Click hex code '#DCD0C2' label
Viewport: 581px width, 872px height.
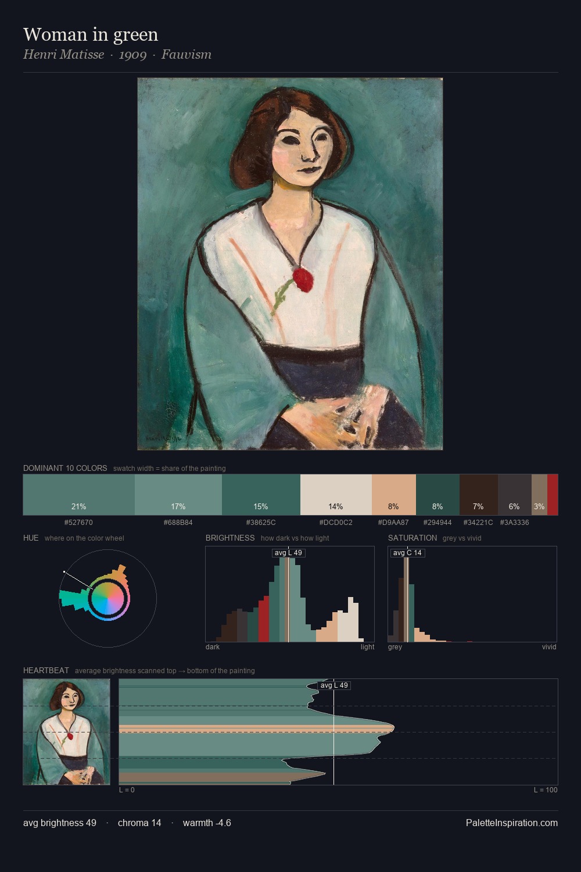click(x=336, y=523)
